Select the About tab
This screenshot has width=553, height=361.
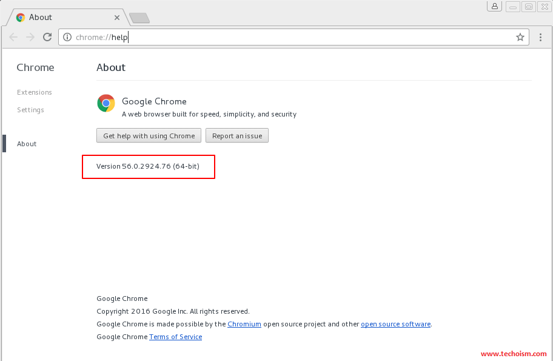coord(68,17)
